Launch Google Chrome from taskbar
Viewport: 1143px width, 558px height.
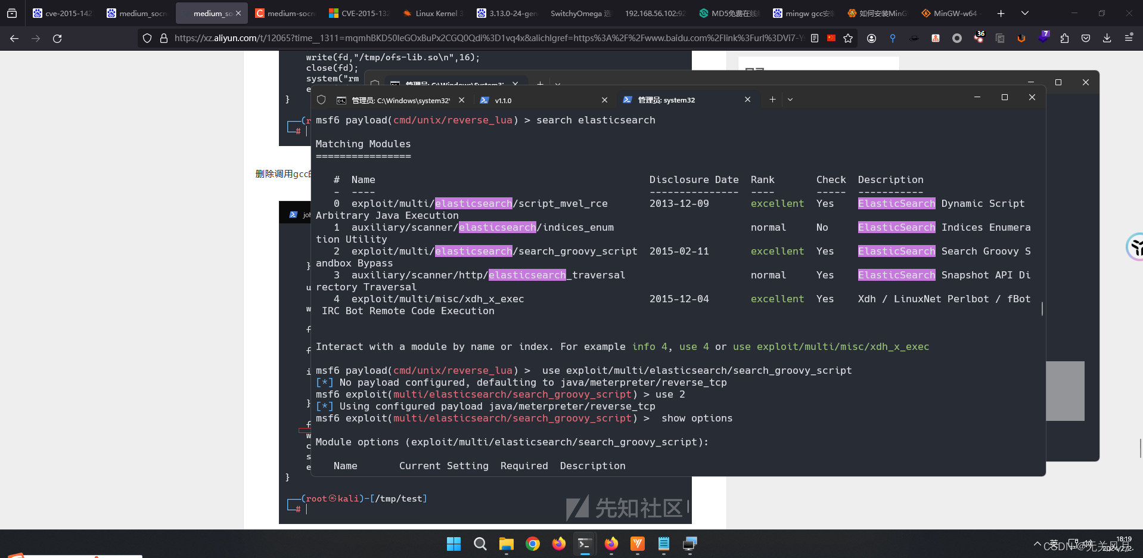click(x=532, y=544)
